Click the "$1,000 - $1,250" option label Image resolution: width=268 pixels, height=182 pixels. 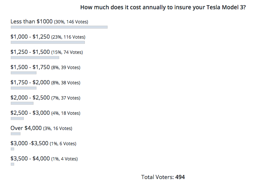(x=30, y=37)
